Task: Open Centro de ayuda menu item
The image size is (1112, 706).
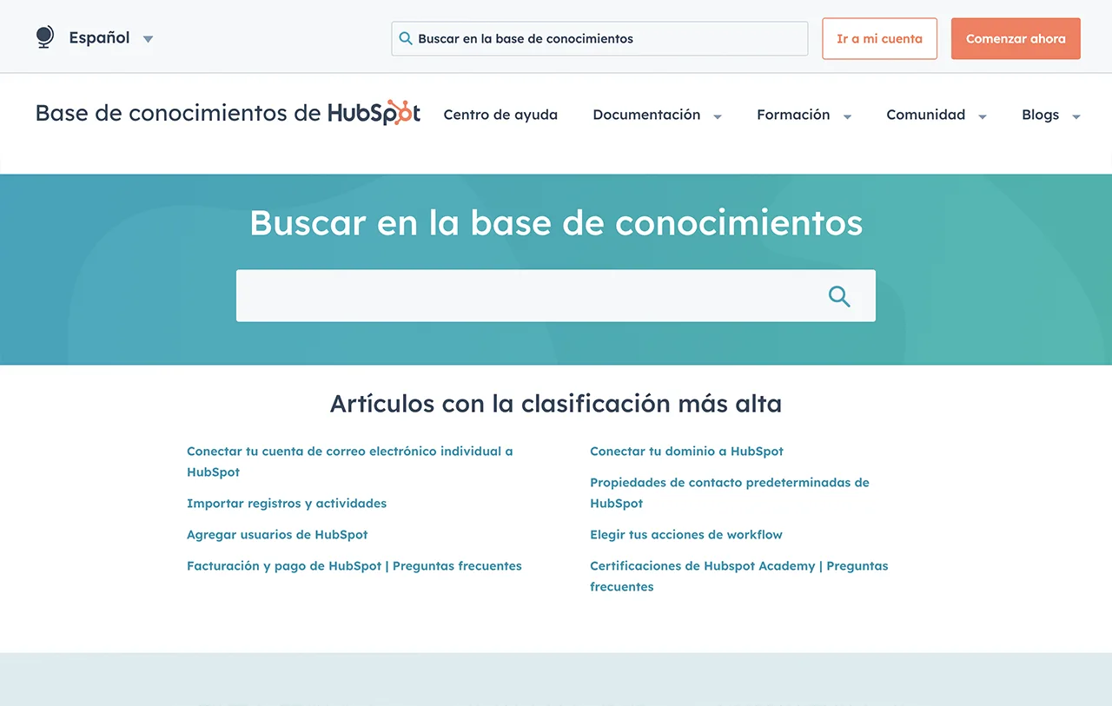Action: click(500, 115)
